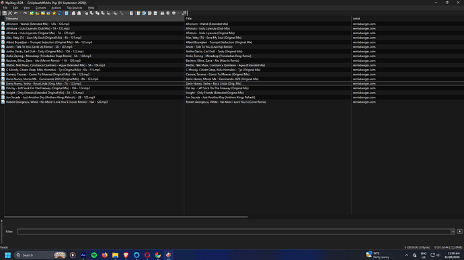Open the Edit menu
464x260 pixels.
(x=15, y=7)
